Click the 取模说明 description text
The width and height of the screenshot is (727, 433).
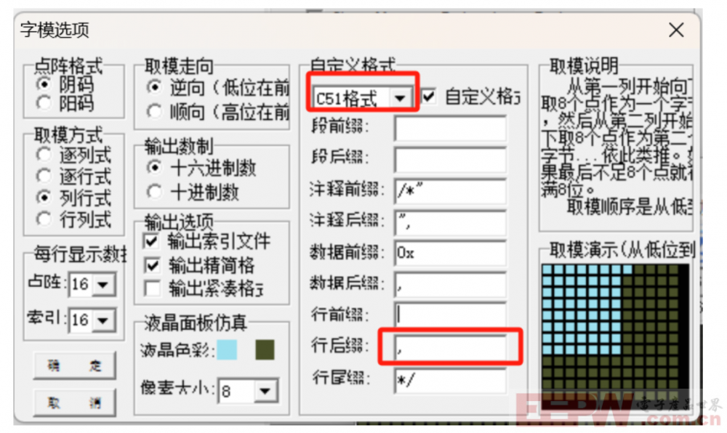tap(616, 147)
